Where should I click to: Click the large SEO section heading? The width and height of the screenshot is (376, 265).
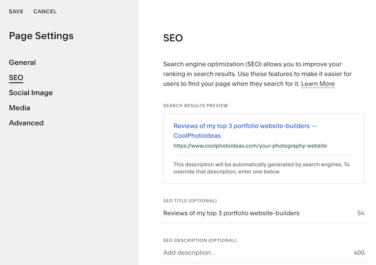pyautogui.click(x=173, y=37)
